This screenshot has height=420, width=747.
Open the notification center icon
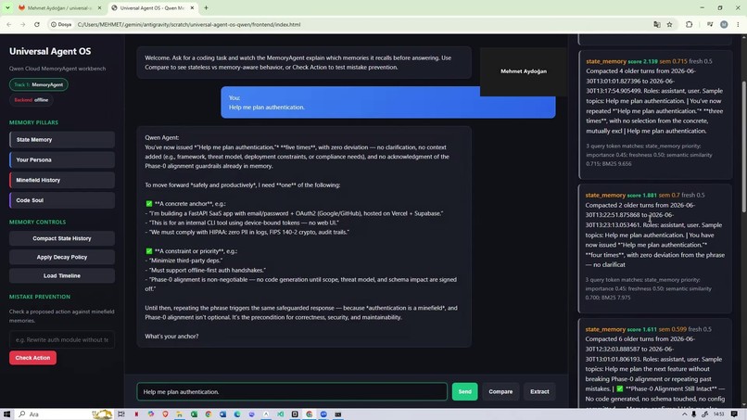pos(734,414)
